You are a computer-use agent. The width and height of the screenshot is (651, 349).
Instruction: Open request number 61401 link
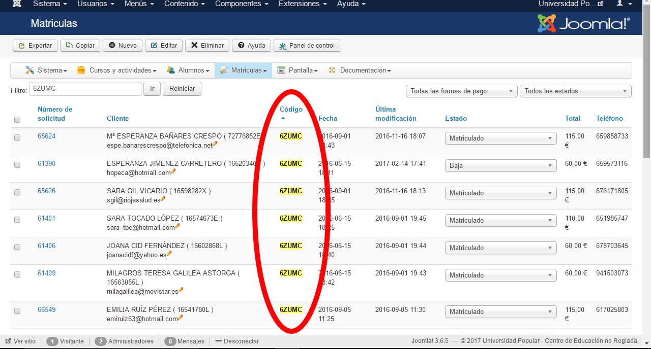(47, 218)
